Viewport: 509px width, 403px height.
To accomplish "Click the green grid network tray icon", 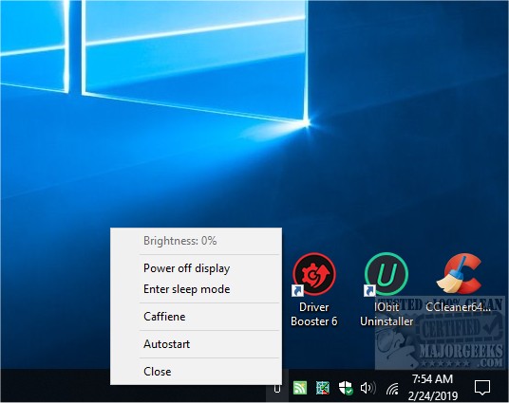I will click(x=323, y=388).
